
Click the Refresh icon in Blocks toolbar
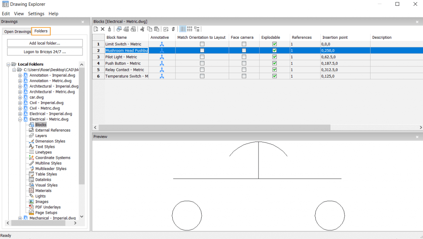tap(173, 29)
